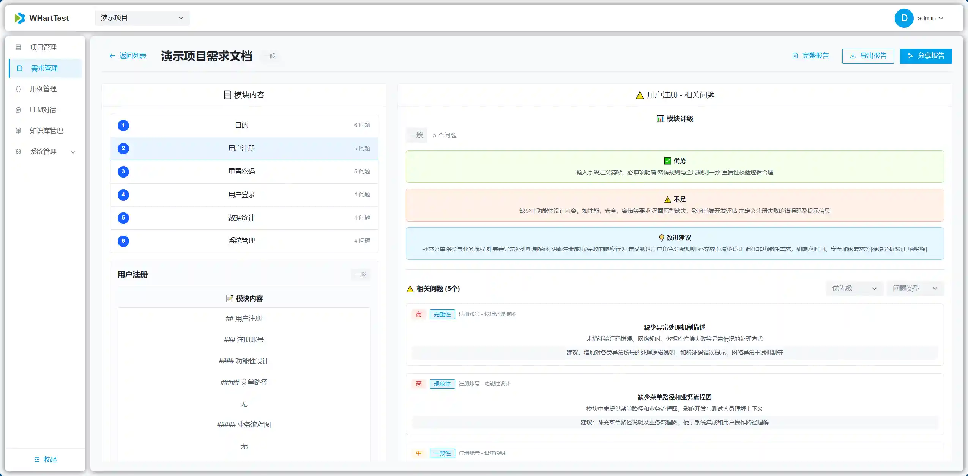Select the 需求管理 menu item

coord(44,68)
